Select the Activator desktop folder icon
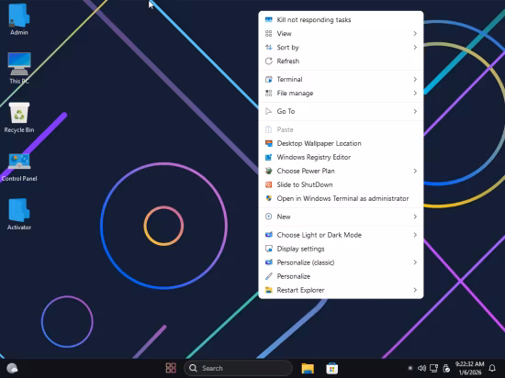The image size is (505, 378). (x=19, y=214)
